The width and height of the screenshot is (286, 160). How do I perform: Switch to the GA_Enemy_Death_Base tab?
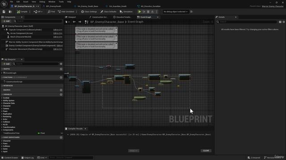click(x=88, y=6)
